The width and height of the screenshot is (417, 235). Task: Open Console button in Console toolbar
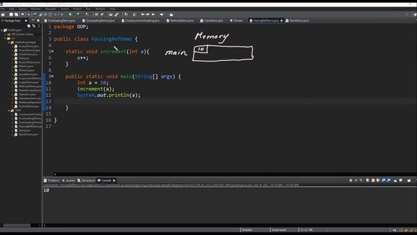(409, 180)
